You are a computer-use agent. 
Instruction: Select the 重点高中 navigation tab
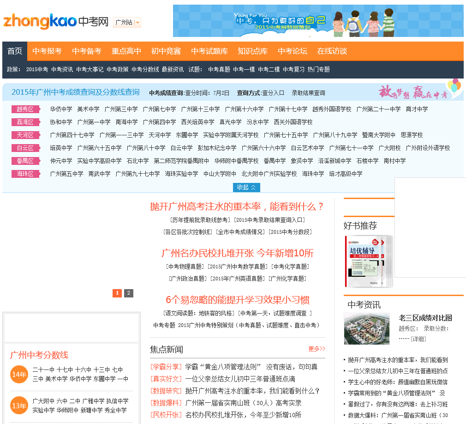point(126,51)
